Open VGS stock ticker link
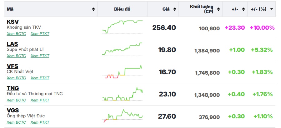Image resolution: width=281 pixels, height=128 pixels. tap(13, 111)
